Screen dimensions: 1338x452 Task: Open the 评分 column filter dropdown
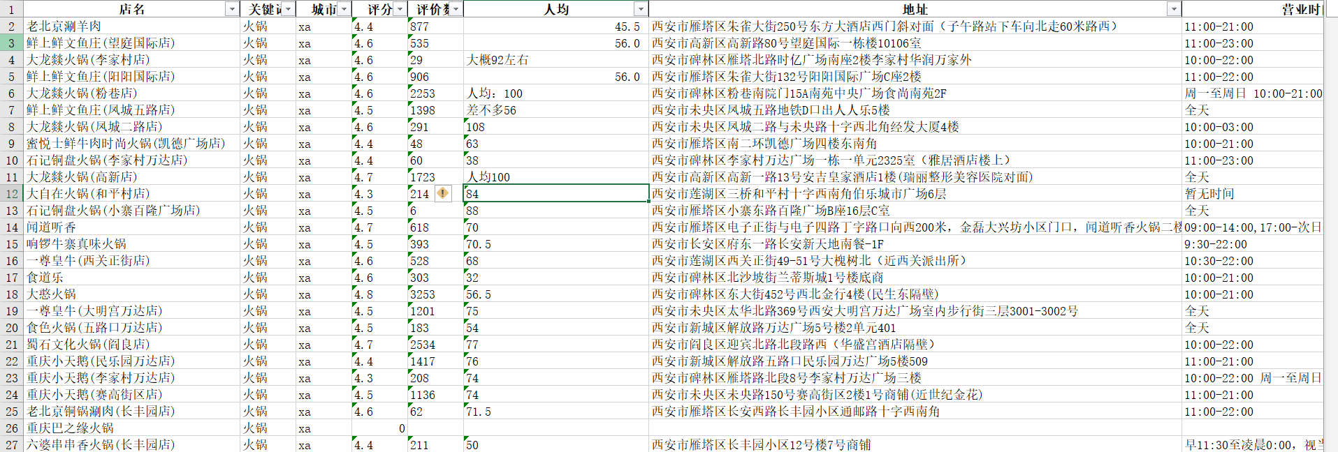pos(400,9)
